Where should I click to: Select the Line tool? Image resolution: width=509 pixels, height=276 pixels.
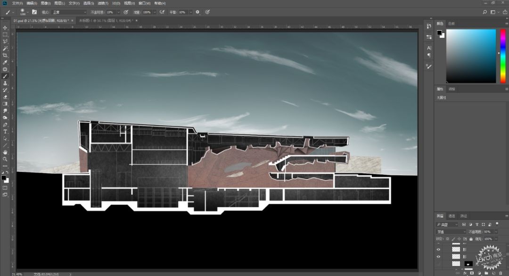pos(5,145)
